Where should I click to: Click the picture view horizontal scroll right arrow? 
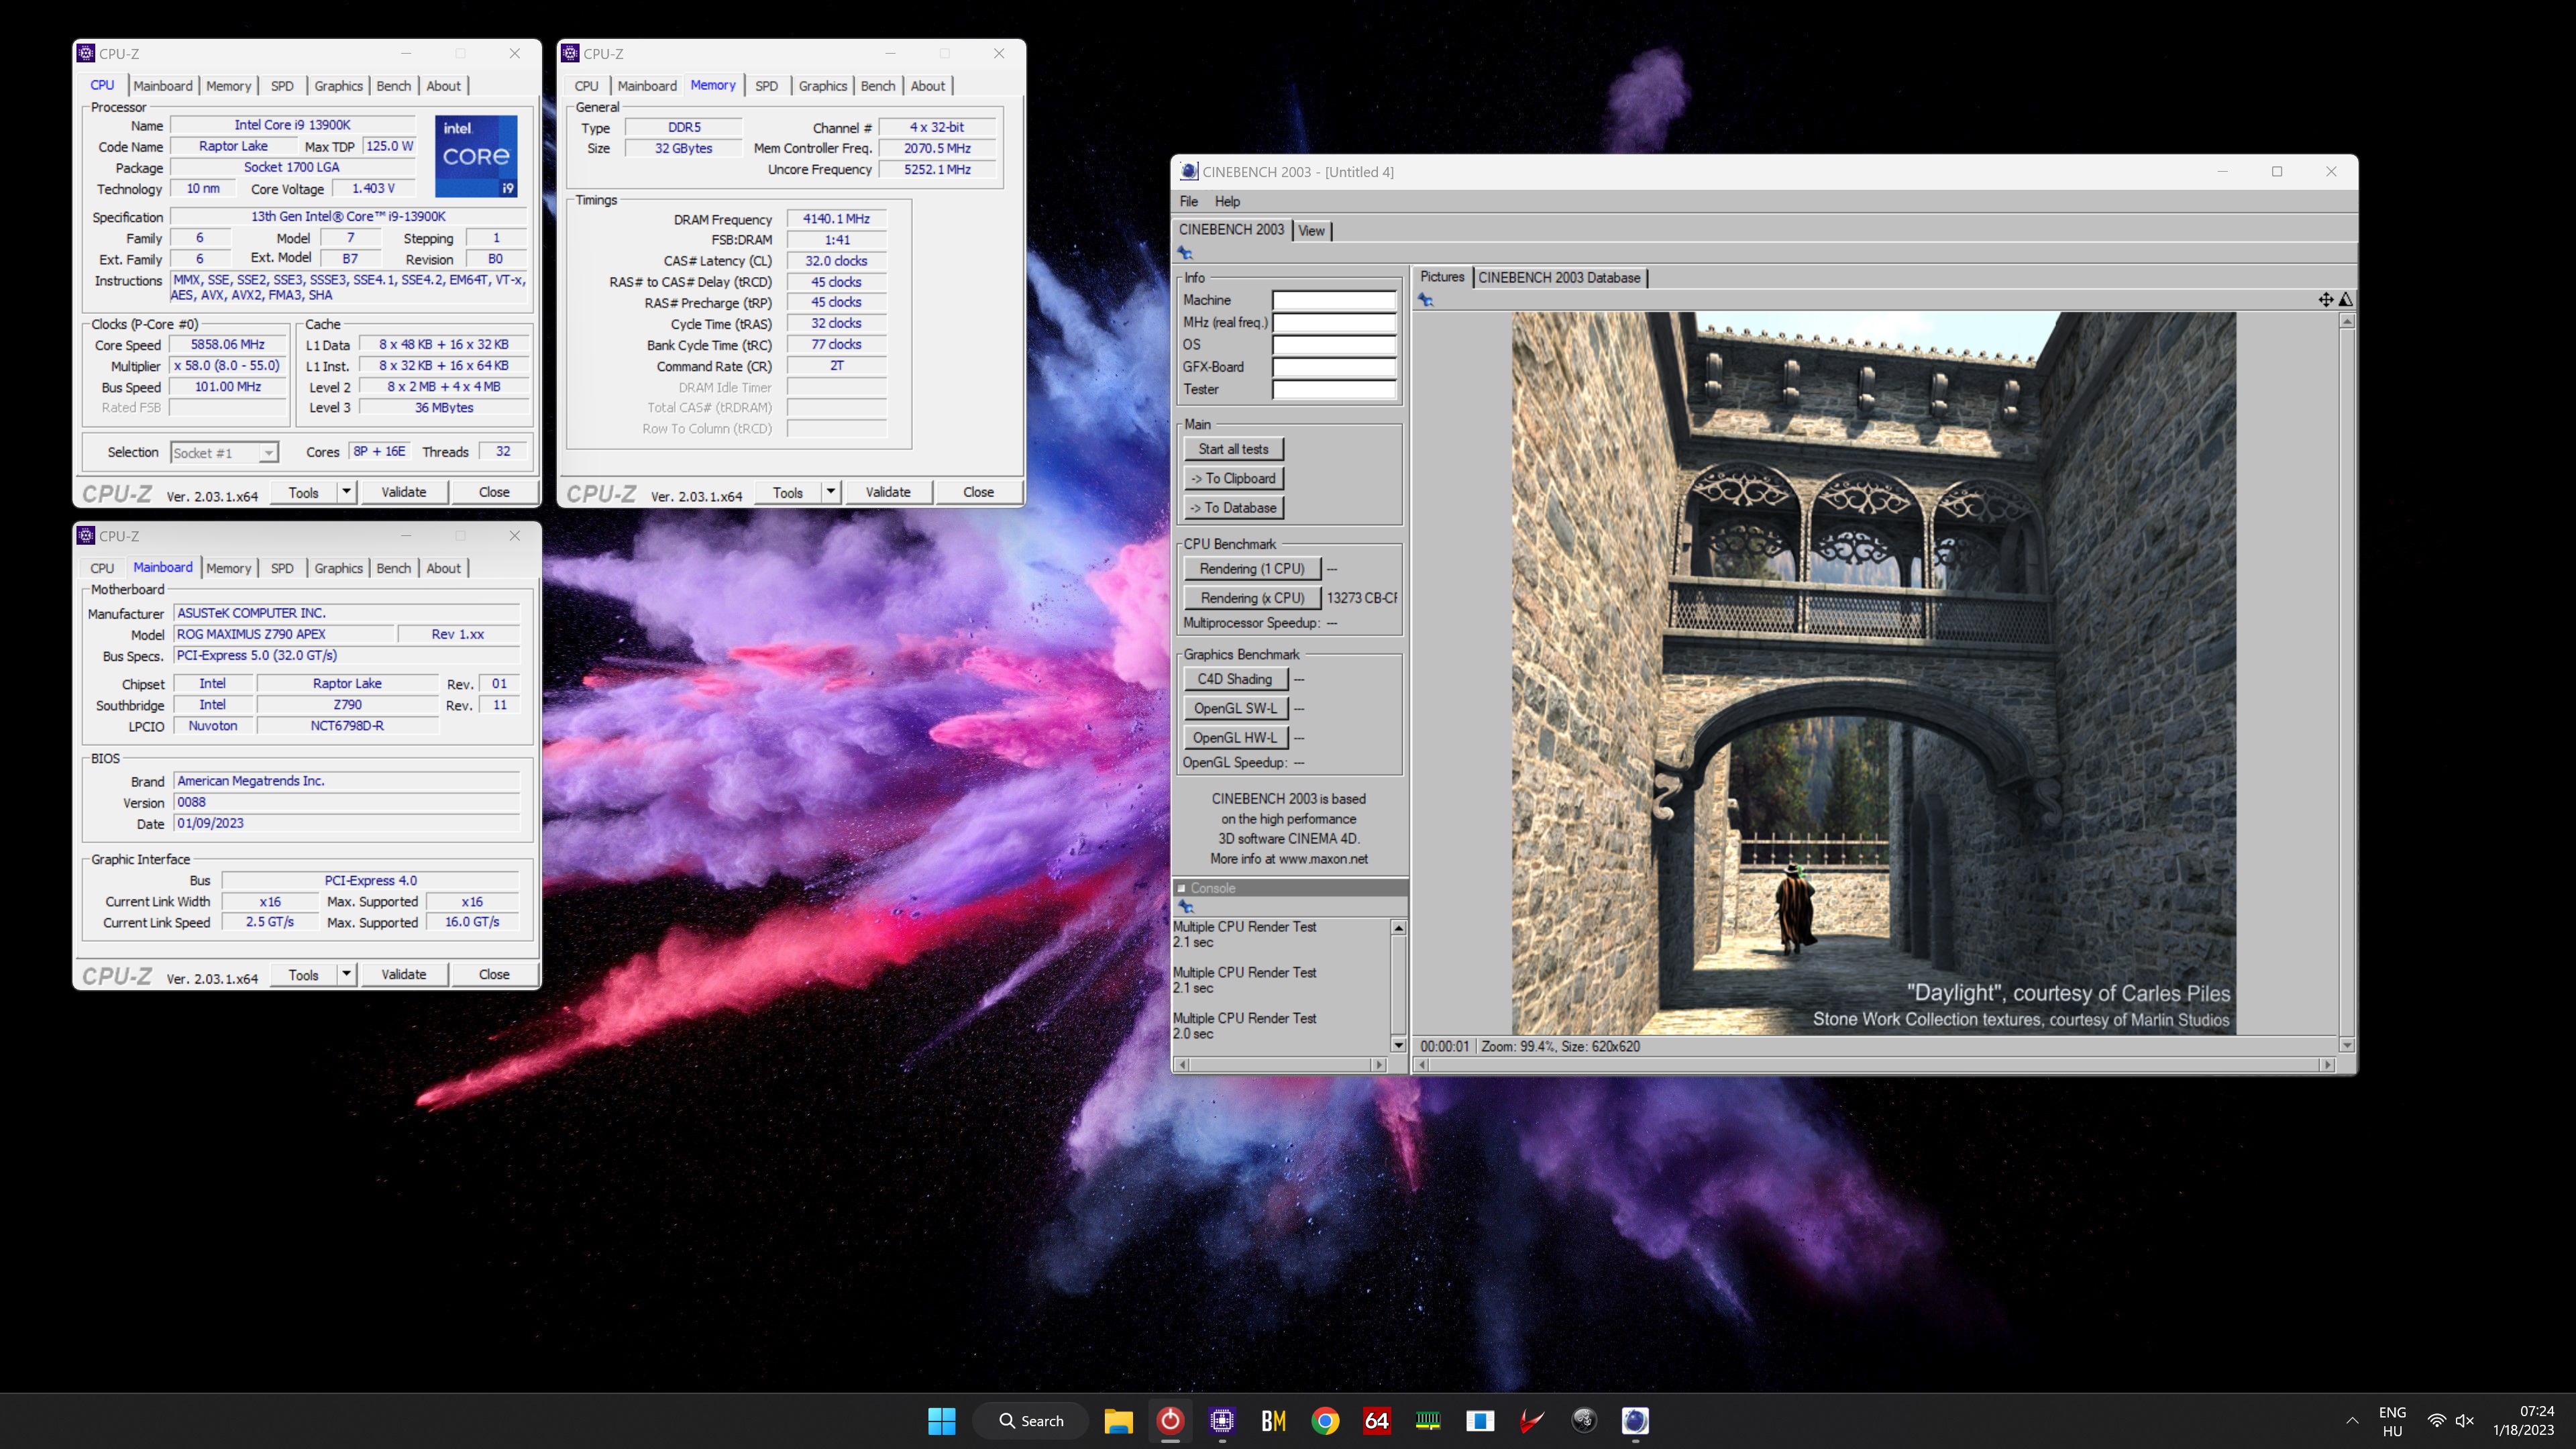coord(2327,1065)
